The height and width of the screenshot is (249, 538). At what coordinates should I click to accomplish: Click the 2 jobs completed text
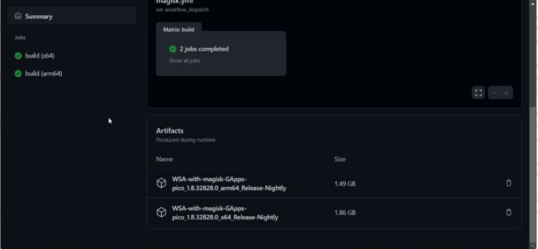[204, 49]
